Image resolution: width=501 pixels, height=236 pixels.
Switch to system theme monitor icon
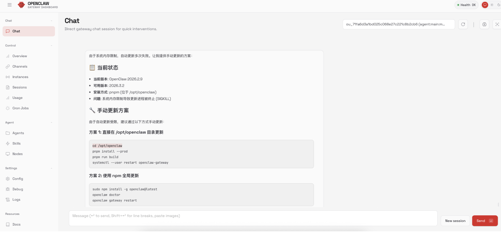485,5
